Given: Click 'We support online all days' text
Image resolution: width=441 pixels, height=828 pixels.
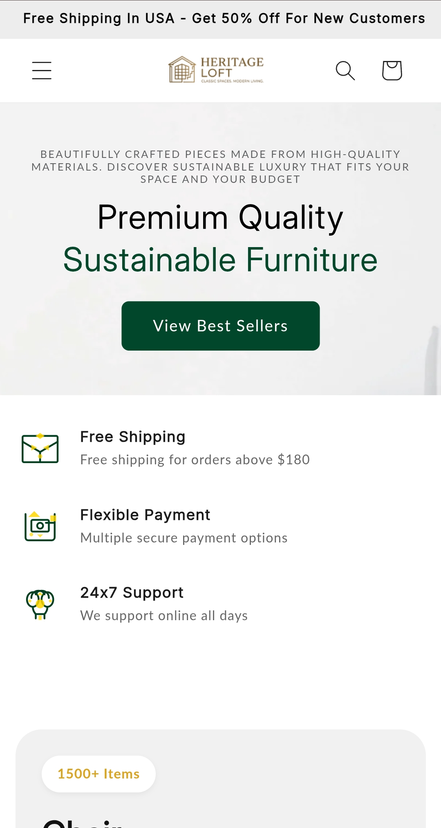Looking at the screenshot, I should [164, 616].
